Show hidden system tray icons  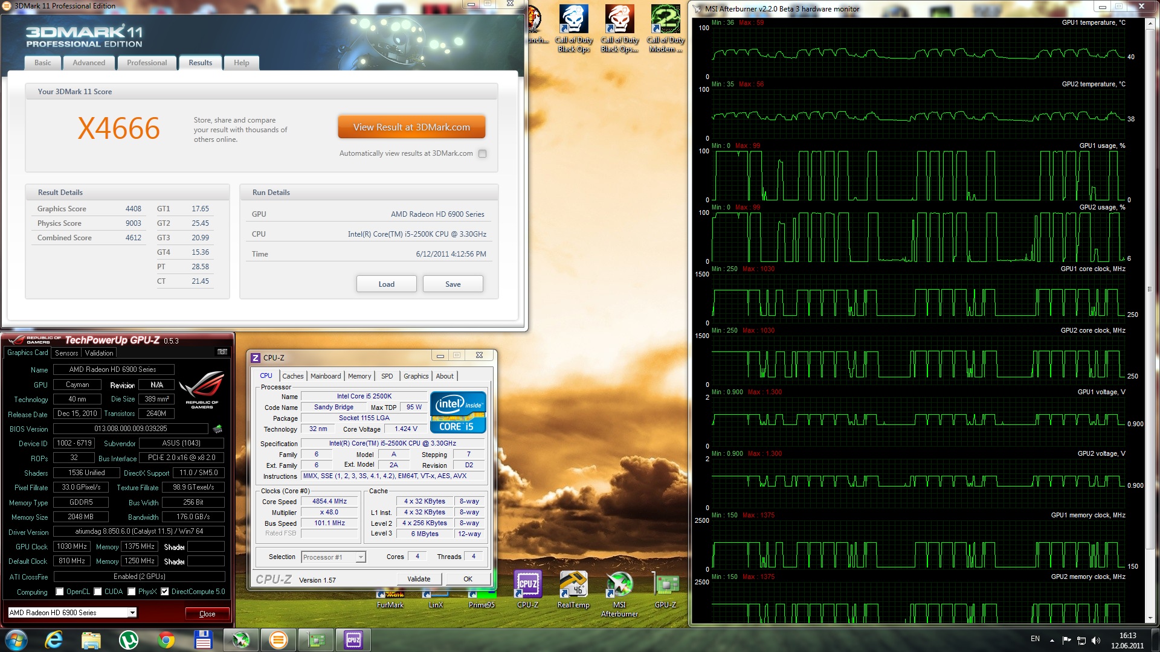(x=1052, y=640)
